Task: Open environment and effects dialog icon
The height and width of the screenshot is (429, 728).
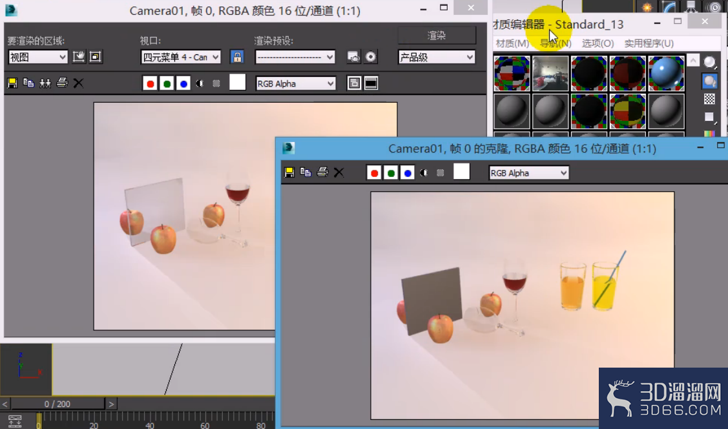Action: click(371, 57)
